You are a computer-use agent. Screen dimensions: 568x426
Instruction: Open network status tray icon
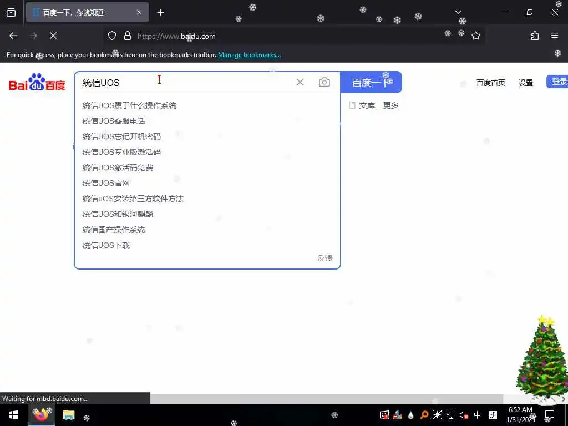point(450,415)
